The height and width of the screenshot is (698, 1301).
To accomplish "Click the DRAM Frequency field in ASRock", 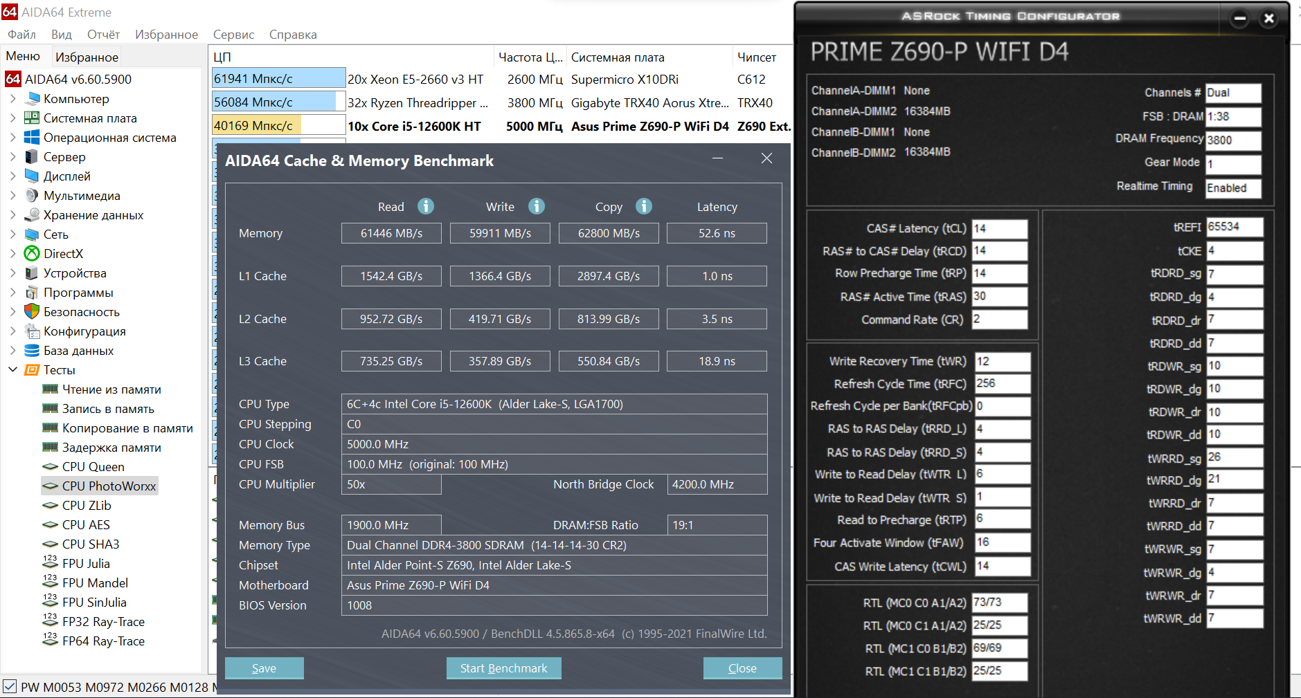I will 1233,140.
